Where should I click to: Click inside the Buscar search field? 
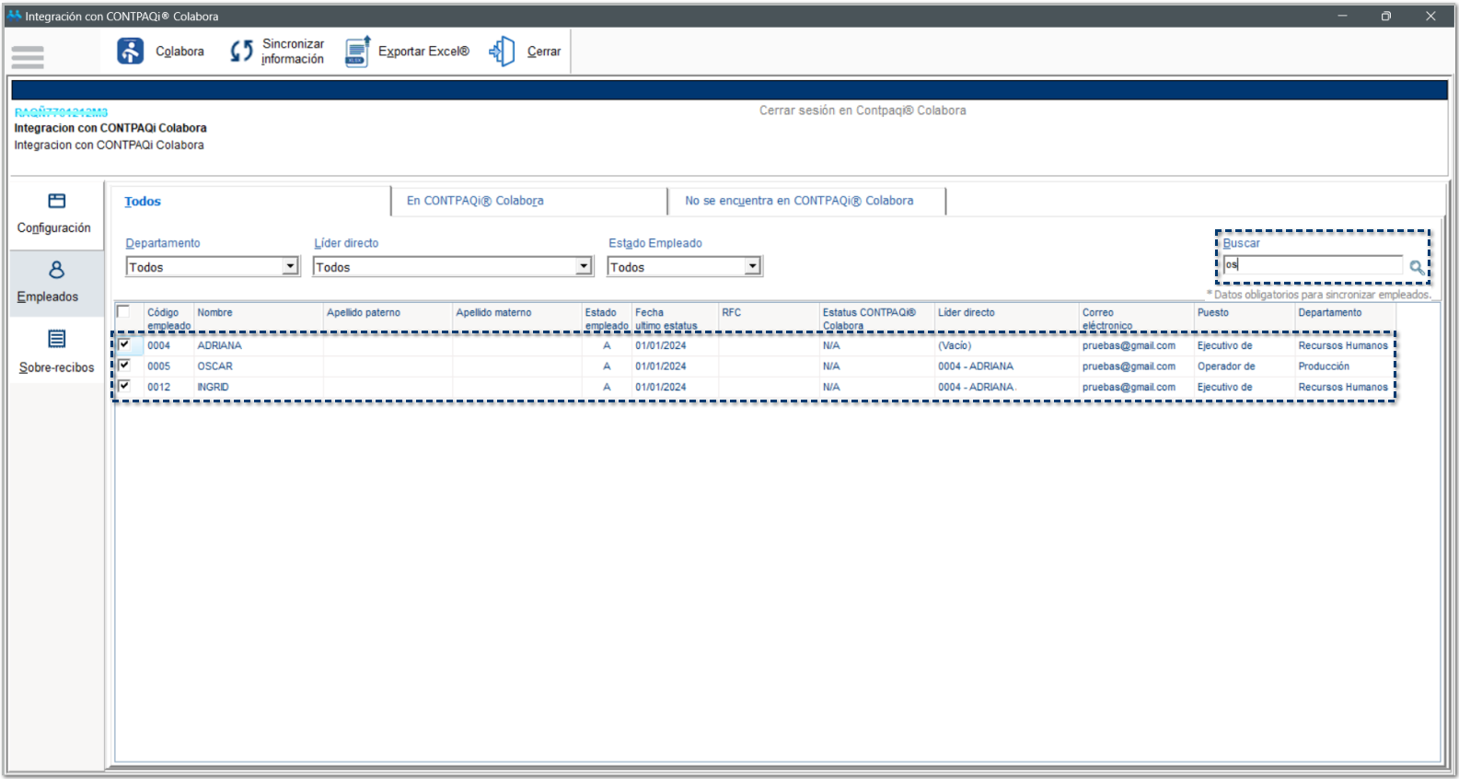click(1312, 265)
